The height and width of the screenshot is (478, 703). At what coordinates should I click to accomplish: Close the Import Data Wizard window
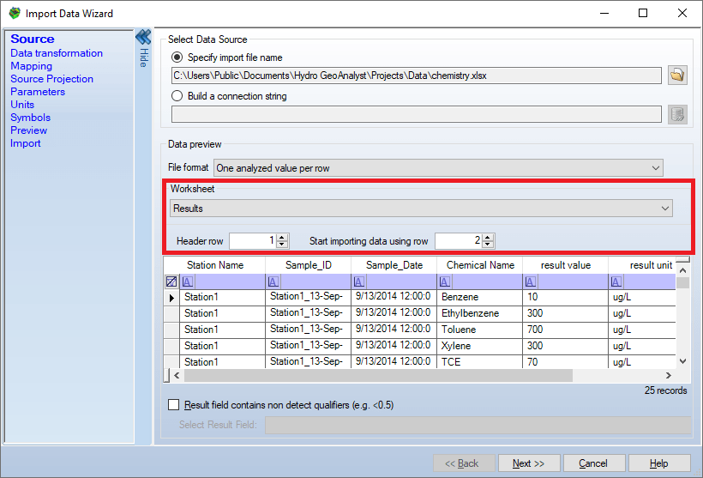(682, 13)
